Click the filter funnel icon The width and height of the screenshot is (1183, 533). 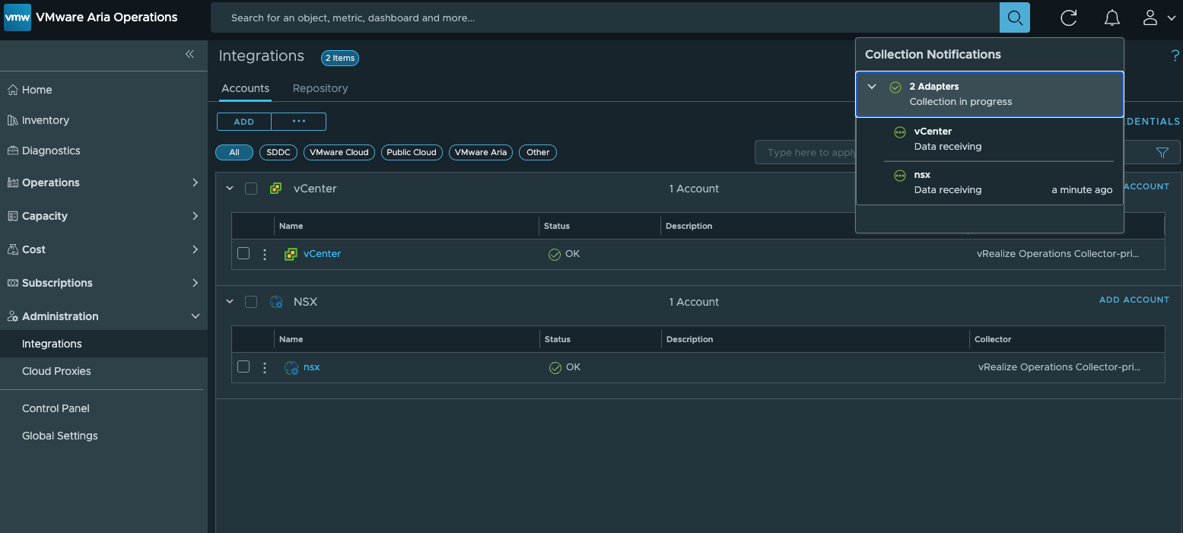[1162, 153]
